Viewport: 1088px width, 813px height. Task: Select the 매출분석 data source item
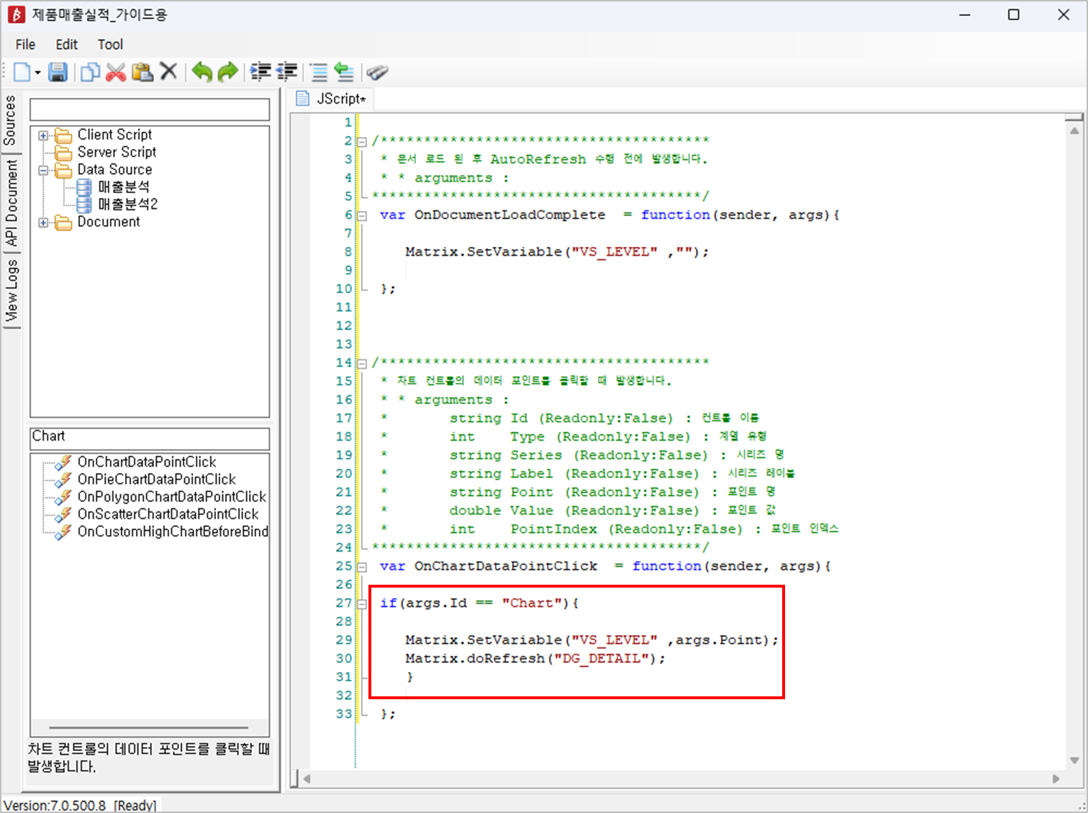(124, 187)
